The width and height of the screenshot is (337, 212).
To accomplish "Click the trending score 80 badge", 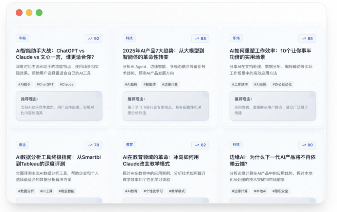I will [x=307, y=145].
